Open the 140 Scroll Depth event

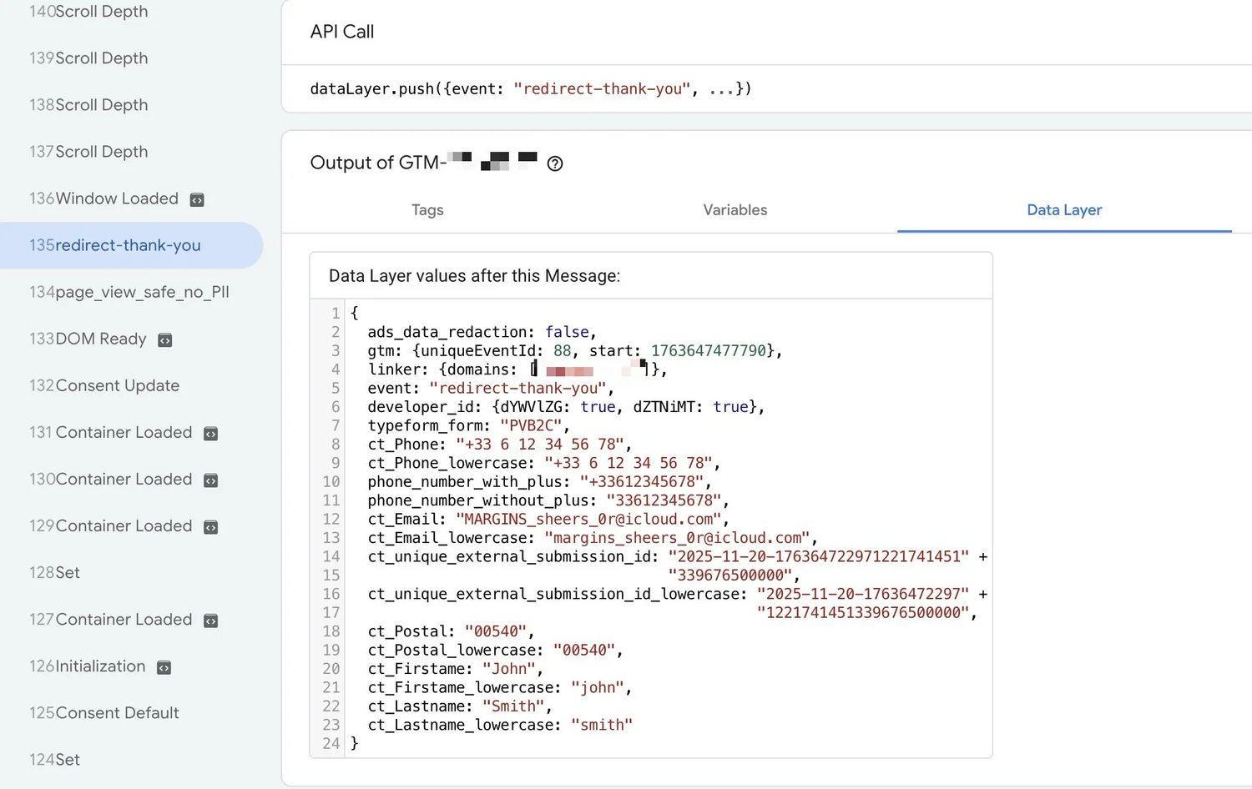point(88,12)
